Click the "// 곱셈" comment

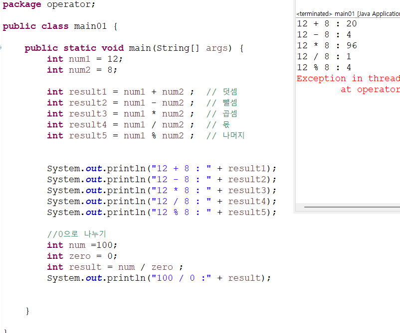point(221,114)
